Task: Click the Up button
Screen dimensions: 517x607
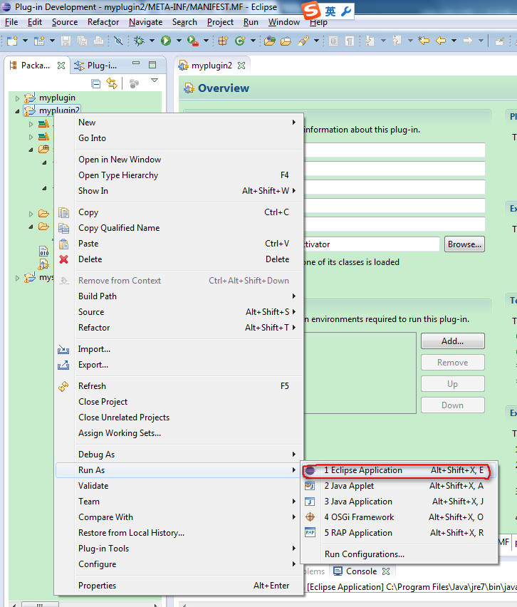Action: tap(453, 383)
